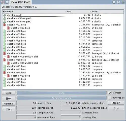The height and width of the screenshot is (121, 126).
Task: Click the green icon of datafile-002.blob
Action: pyautogui.click(x=5, y=31)
